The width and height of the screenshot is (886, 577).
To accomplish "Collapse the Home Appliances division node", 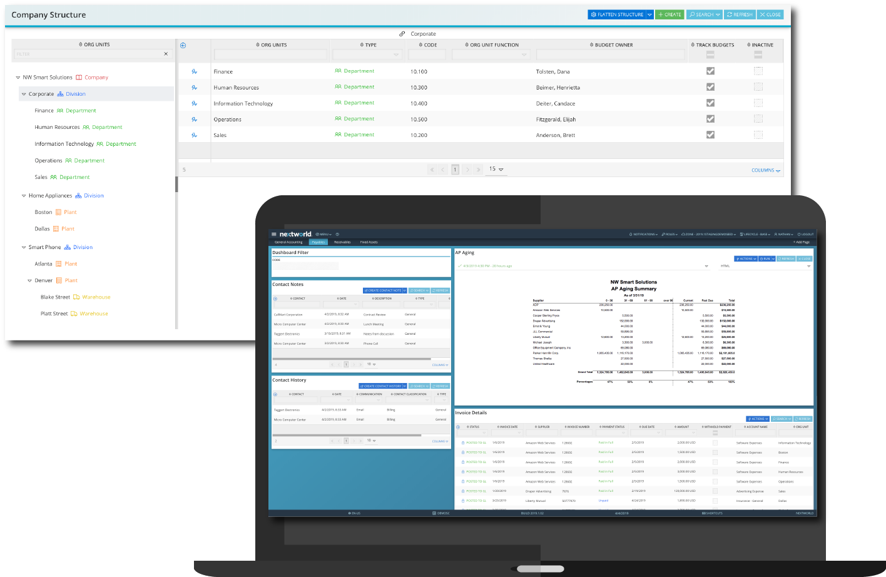I will (24, 196).
